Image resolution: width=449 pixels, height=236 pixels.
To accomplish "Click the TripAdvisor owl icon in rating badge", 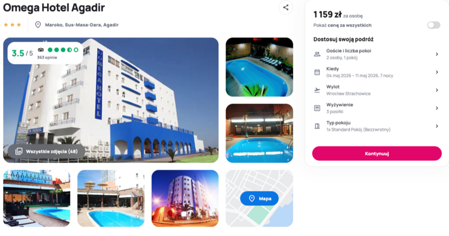I will tap(41, 50).
